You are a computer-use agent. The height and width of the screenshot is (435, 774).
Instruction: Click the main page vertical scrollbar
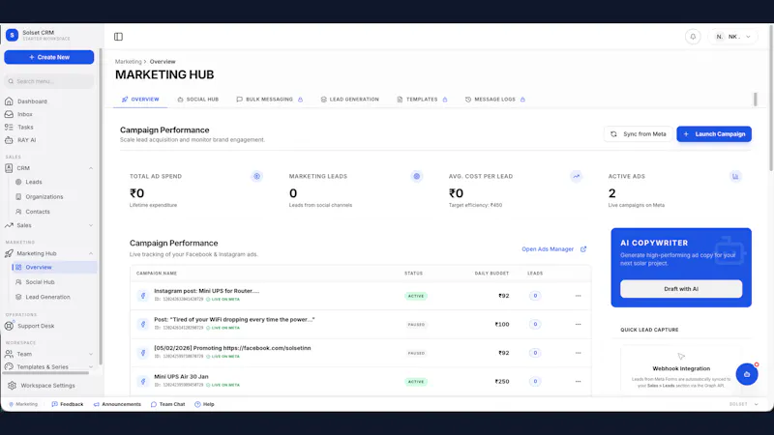click(771, 98)
